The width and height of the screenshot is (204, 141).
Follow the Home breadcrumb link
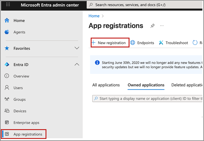[94, 16]
